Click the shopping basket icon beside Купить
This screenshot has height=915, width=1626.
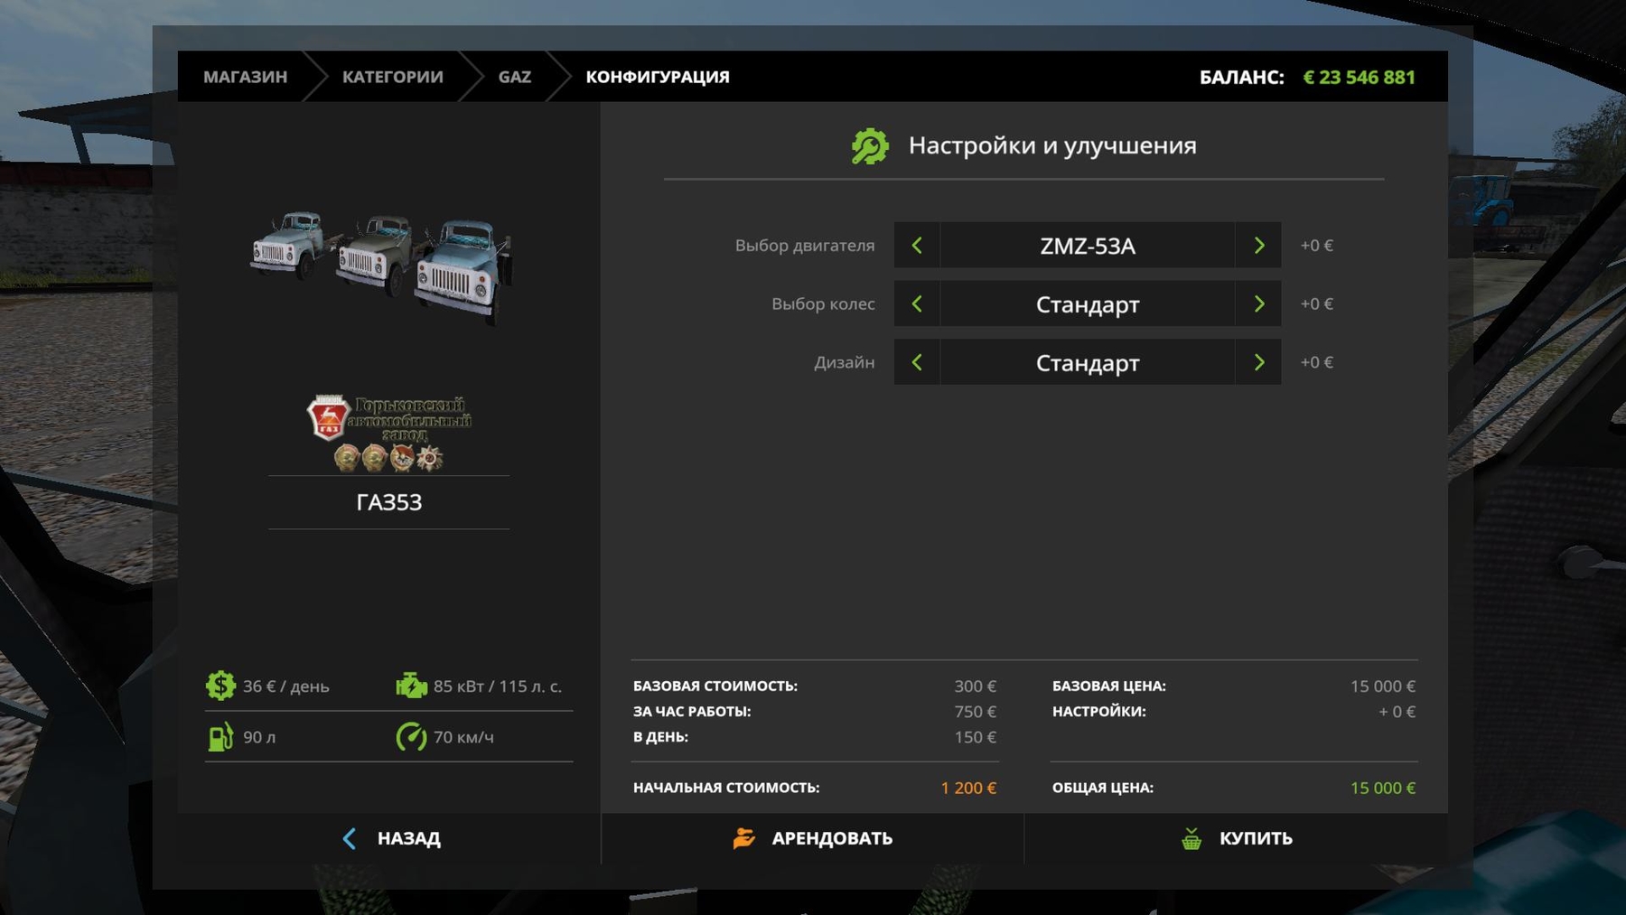click(x=1191, y=838)
